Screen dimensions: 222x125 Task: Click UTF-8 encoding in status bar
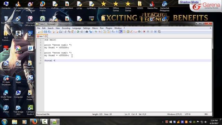(x=188, y=114)
